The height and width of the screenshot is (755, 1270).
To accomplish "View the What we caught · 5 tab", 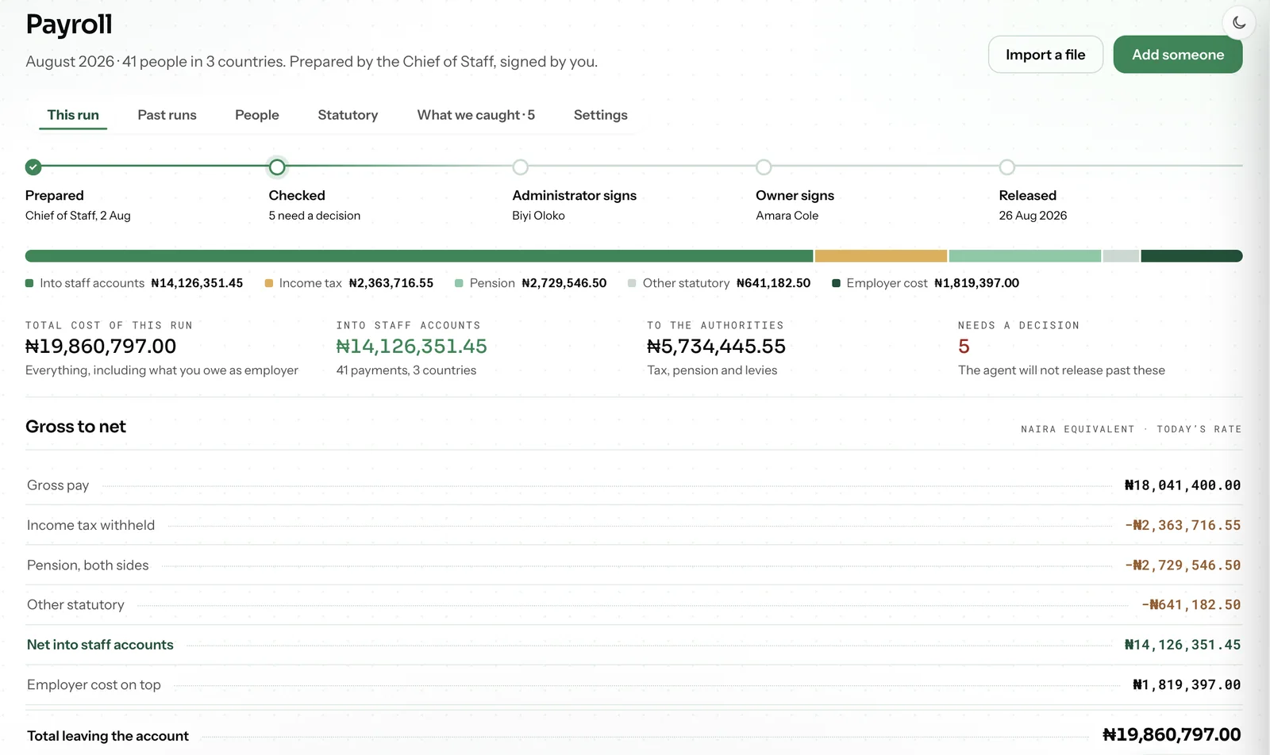I will pyautogui.click(x=476, y=115).
